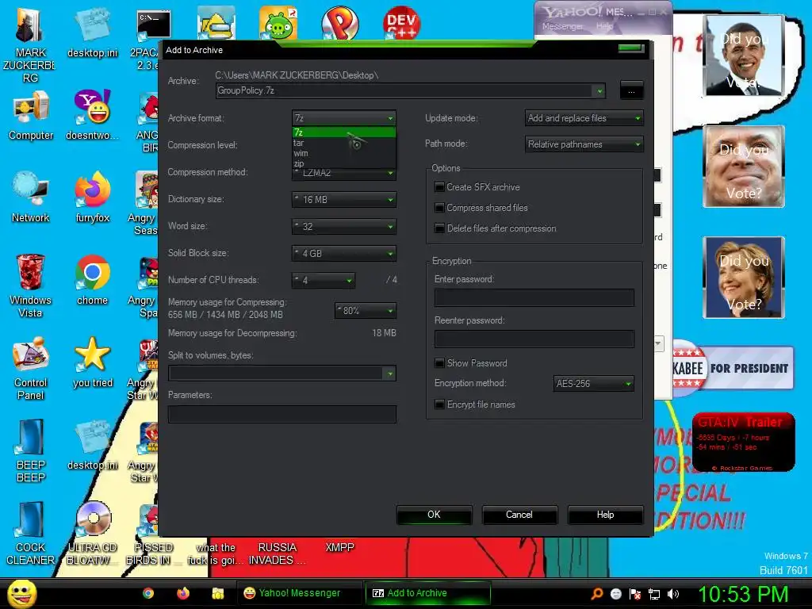Select the BEEP BEEP desktop icon

[31, 450]
